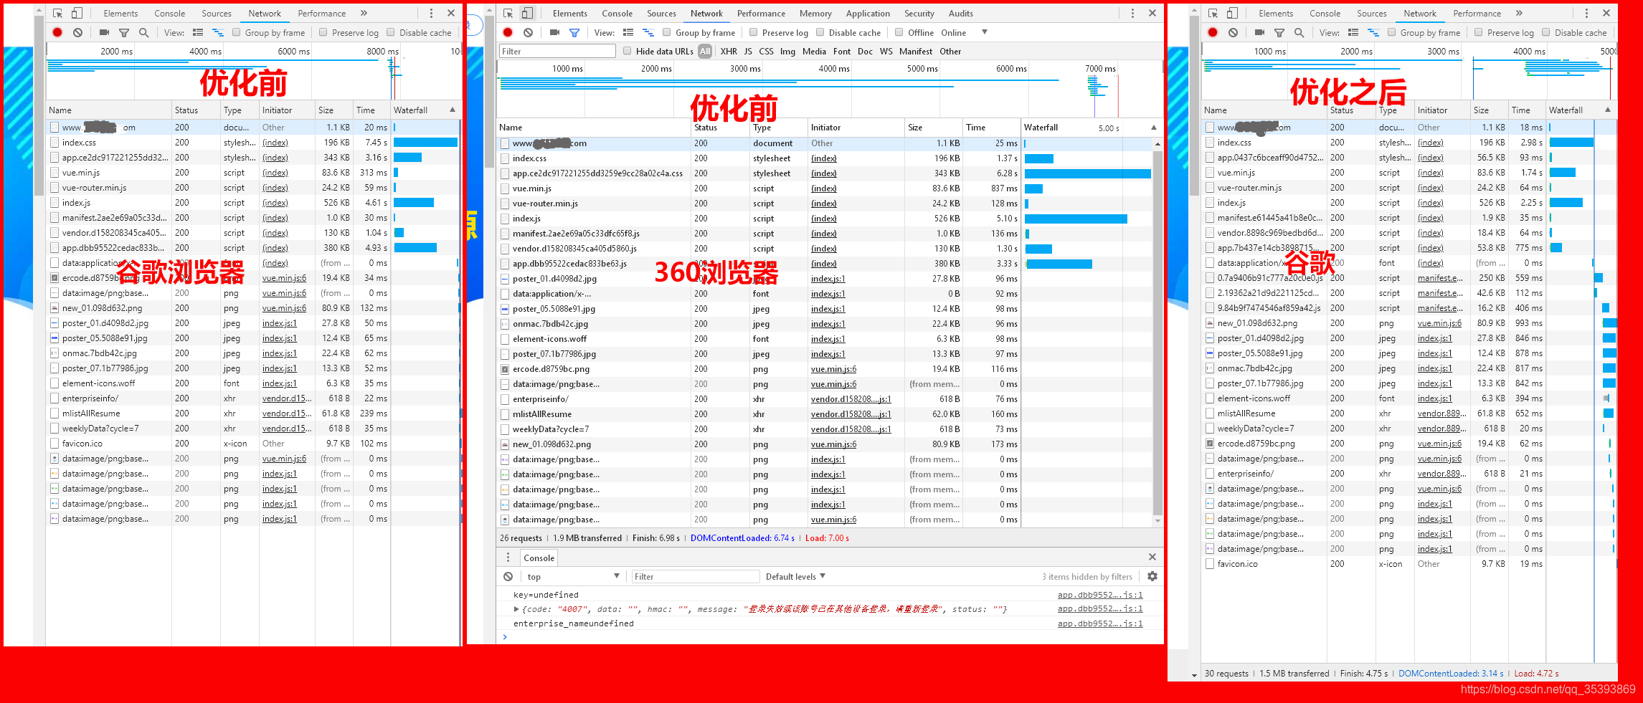Enable Preserve log in right panel

tap(1479, 32)
